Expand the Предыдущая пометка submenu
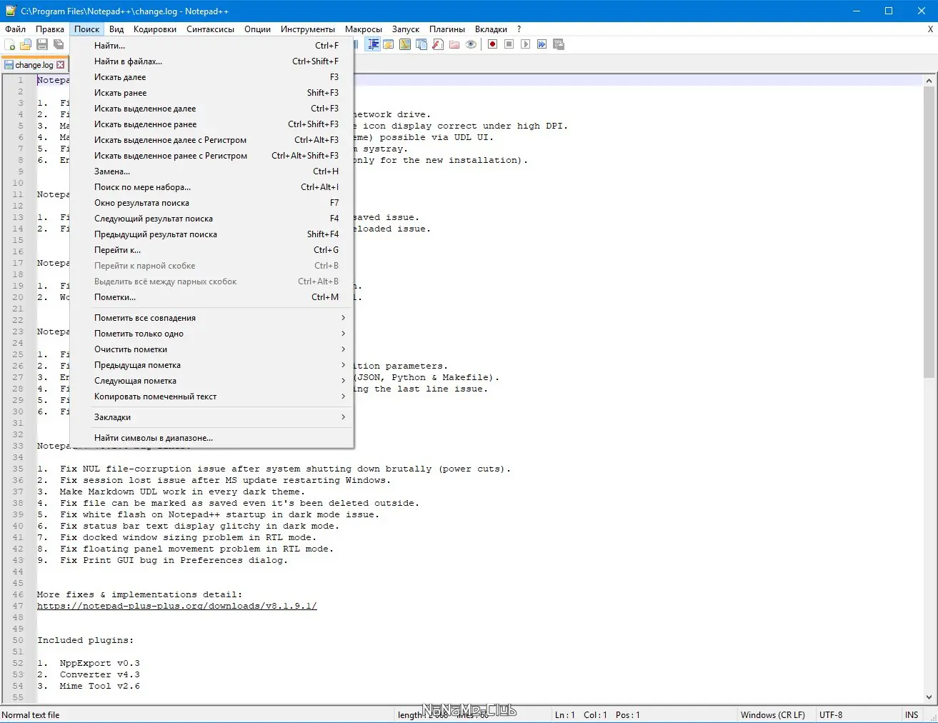 (212, 365)
